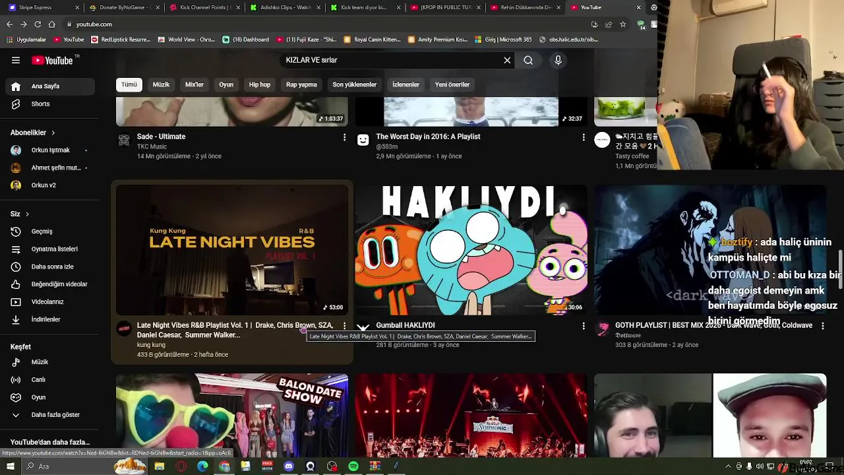Play Gumball HAKLIYDI thumbnail
The height and width of the screenshot is (475, 844).
(471, 250)
